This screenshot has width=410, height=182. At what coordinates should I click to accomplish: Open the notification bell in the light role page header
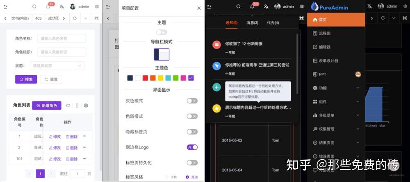(48, 7)
